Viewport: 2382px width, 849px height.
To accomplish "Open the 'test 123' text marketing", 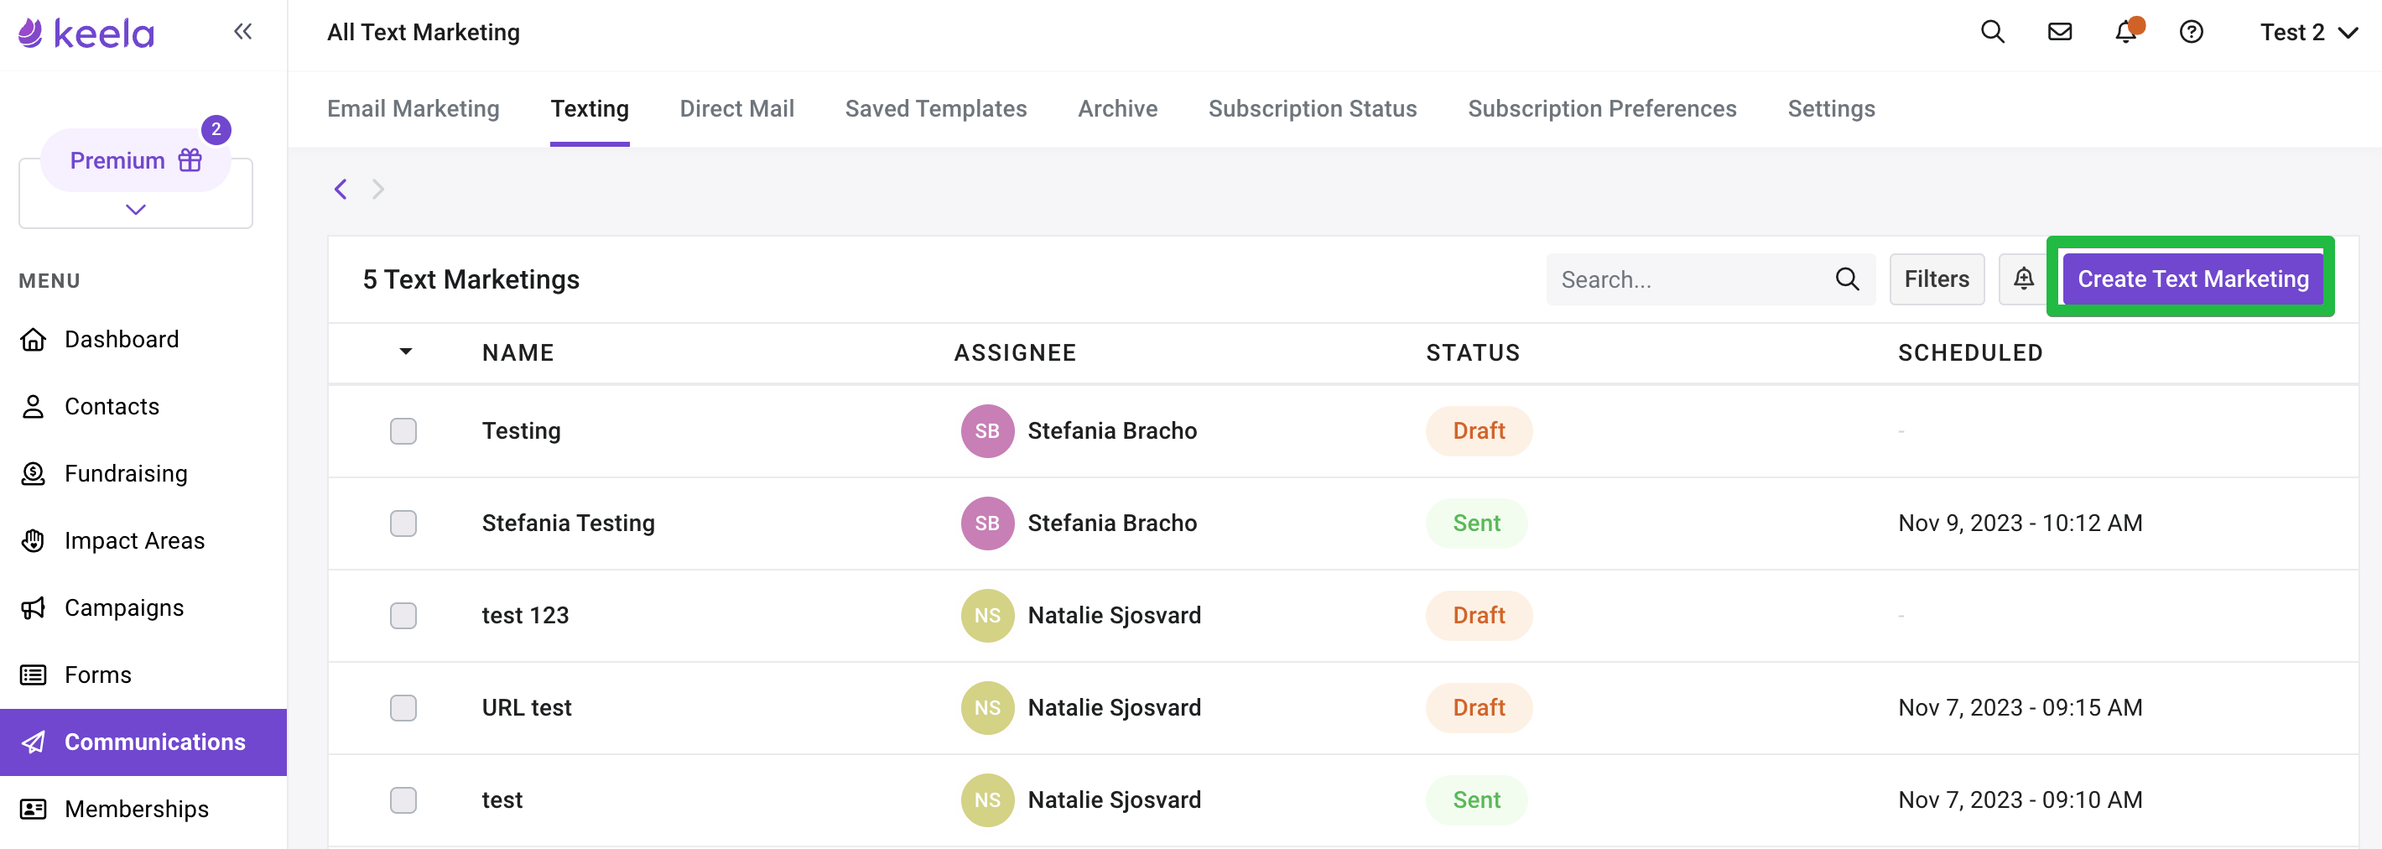I will [524, 616].
